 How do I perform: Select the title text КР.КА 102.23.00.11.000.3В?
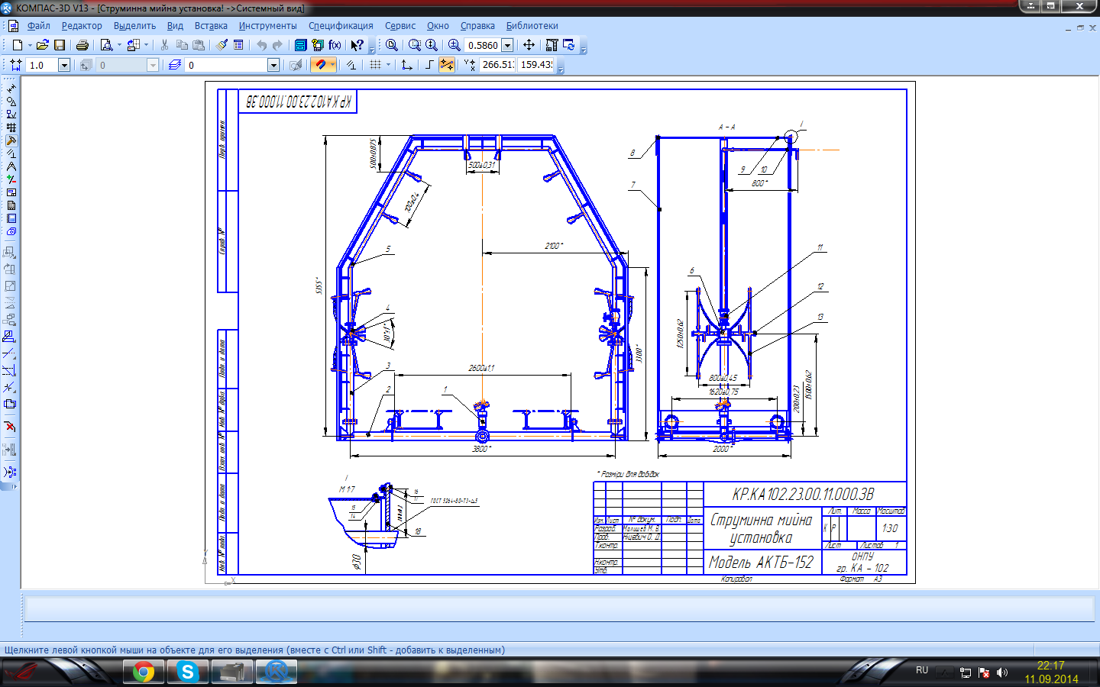[803, 495]
